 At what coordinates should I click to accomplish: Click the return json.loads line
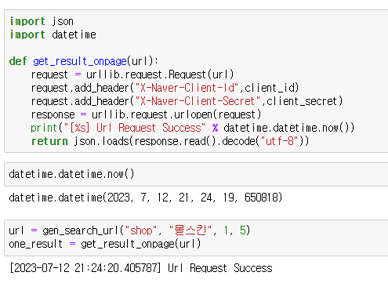coord(170,141)
